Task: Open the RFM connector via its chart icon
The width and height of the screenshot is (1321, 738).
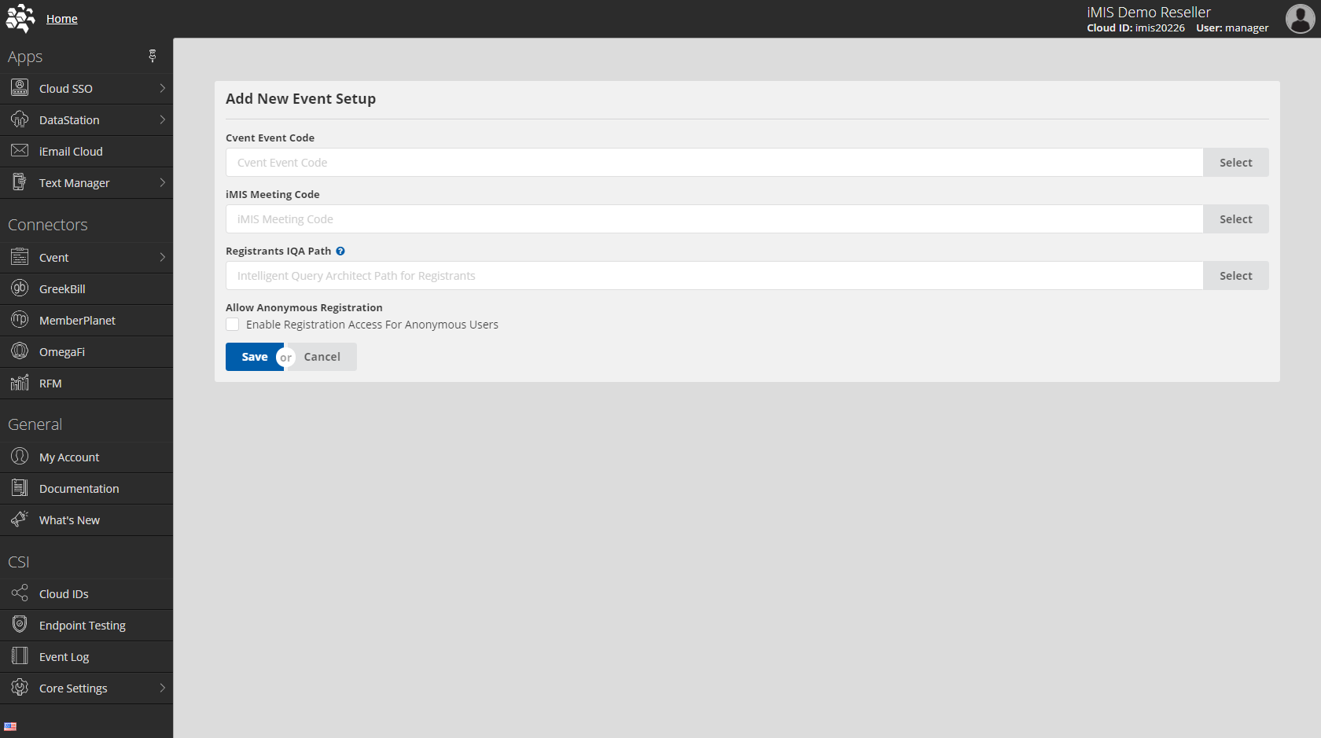Action: point(19,383)
